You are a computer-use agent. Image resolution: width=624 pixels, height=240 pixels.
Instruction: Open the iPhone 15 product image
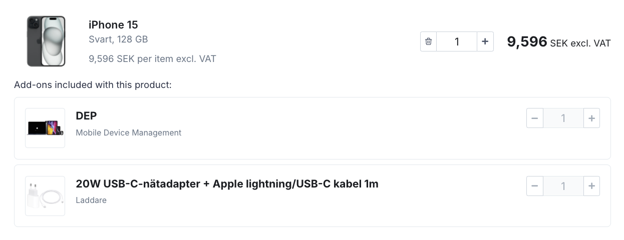coord(47,41)
